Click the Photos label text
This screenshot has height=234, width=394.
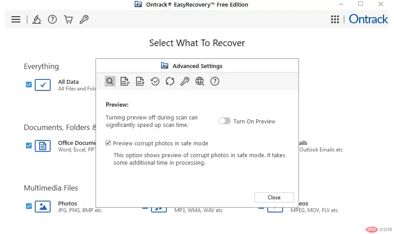[x=68, y=203]
